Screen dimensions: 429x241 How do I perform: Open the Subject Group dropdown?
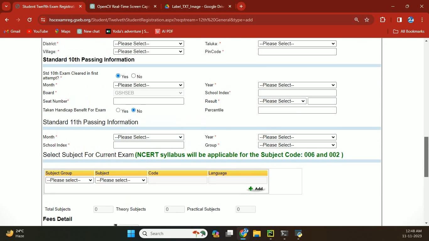pyautogui.click(x=69, y=180)
